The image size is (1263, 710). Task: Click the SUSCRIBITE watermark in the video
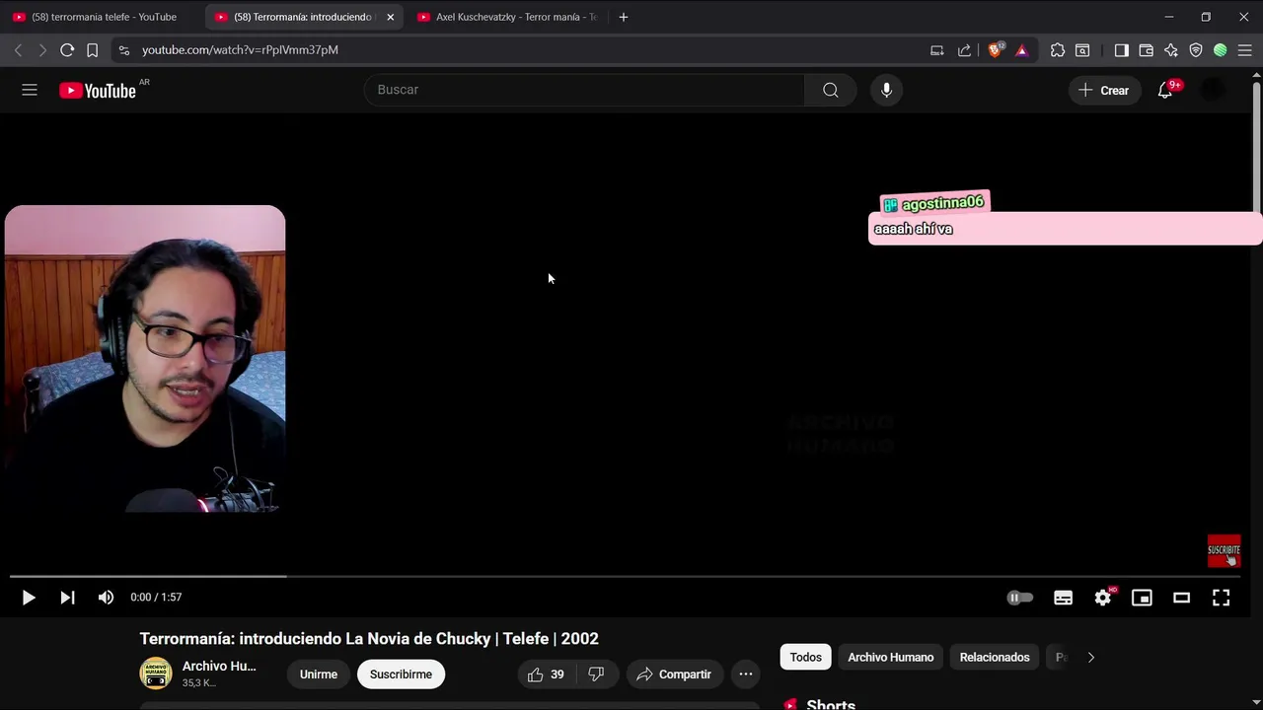[1224, 551]
